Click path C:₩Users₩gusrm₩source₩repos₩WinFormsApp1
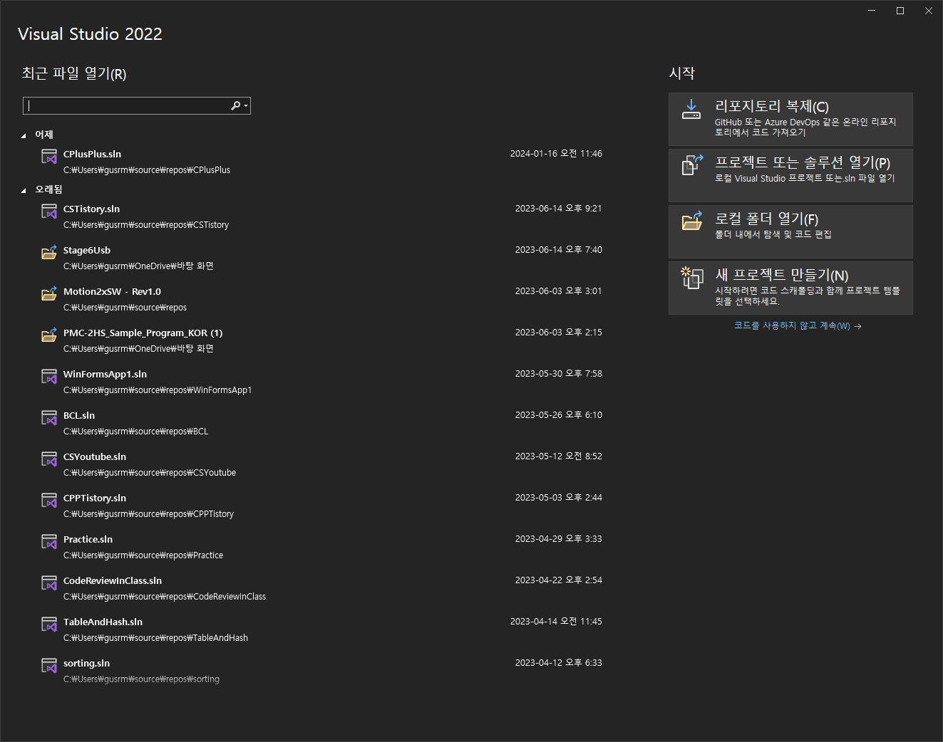The image size is (943, 742). click(x=158, y=390)
